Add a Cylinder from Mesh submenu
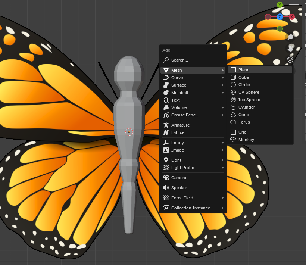The width and height of the screenshot is (306, 265). coord(260,107)
